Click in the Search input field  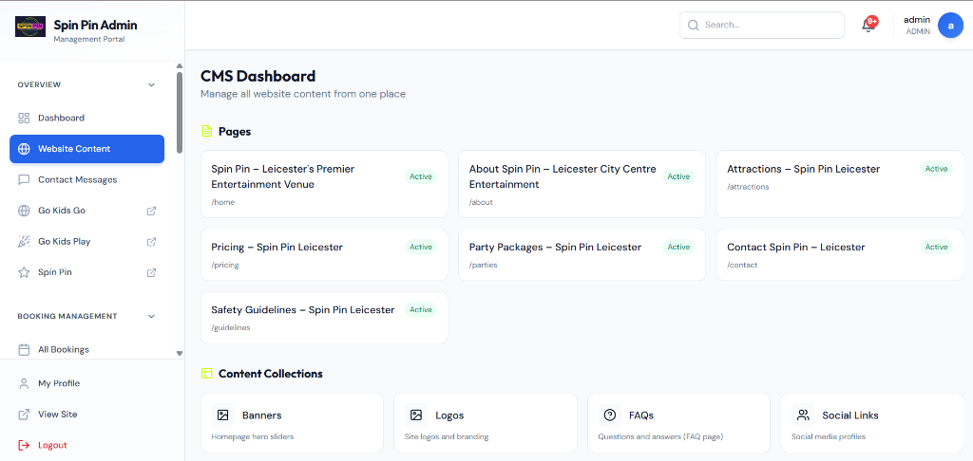[761, 26]
